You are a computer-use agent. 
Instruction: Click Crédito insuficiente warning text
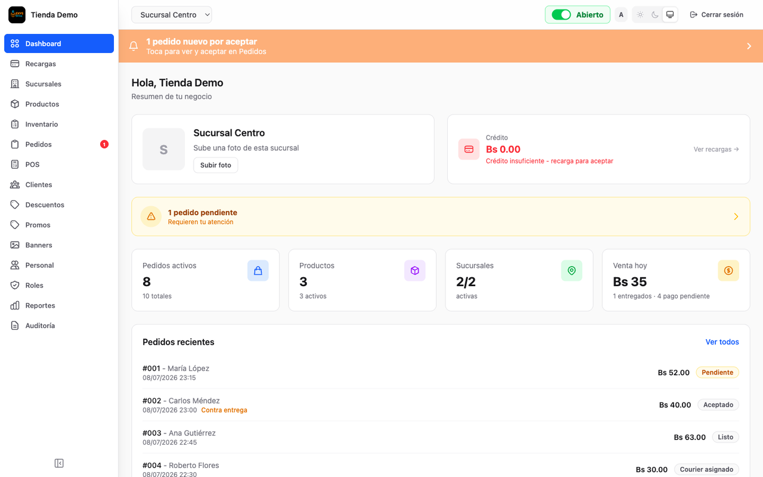click(550, 161)
